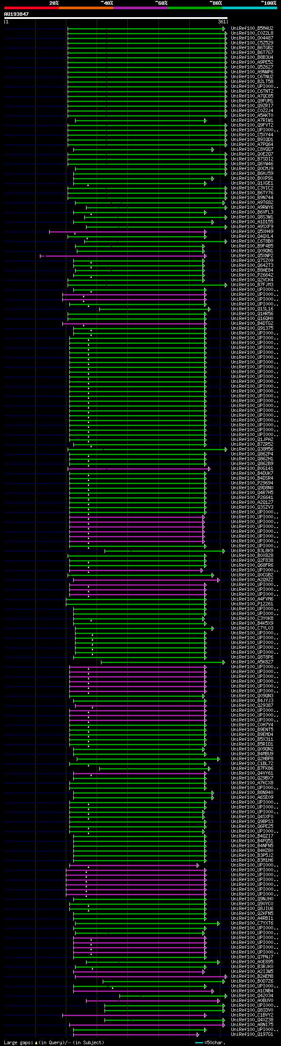This screenshot has height=1046, width=281.
Task: Click the green ~80% identity legend bar
Action: coord(195,7)
